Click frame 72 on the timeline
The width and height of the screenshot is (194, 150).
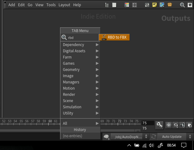coord(120,121)
